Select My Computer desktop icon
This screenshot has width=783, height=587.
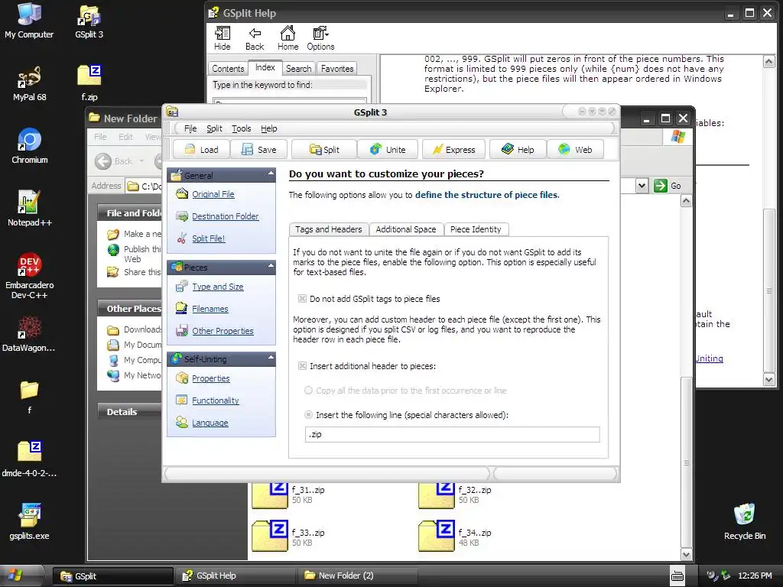click(x=29, y=21)
